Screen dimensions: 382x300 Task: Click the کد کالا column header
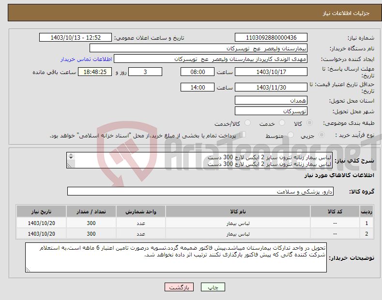[335, 211]
